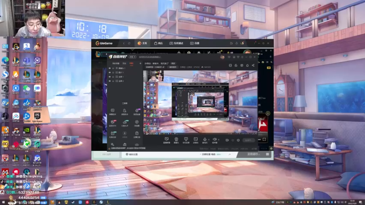365x205 pixels.
Task: Refresh the WeGame page
Action: coord(129,43)
